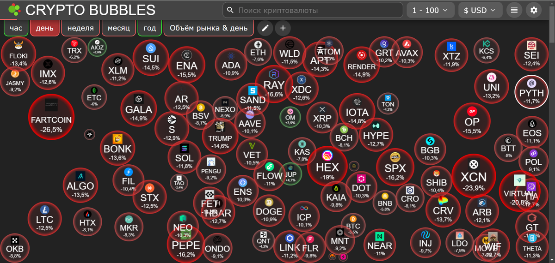The height and width of the screenshot is (263, 555).
Task: Click the green OM bubble
Action: tap(290, 118)
